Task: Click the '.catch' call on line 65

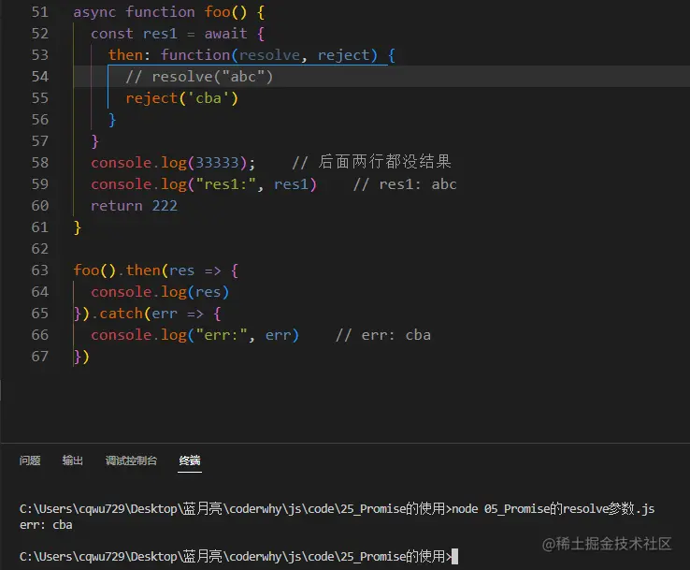Action: coord(117,314)
